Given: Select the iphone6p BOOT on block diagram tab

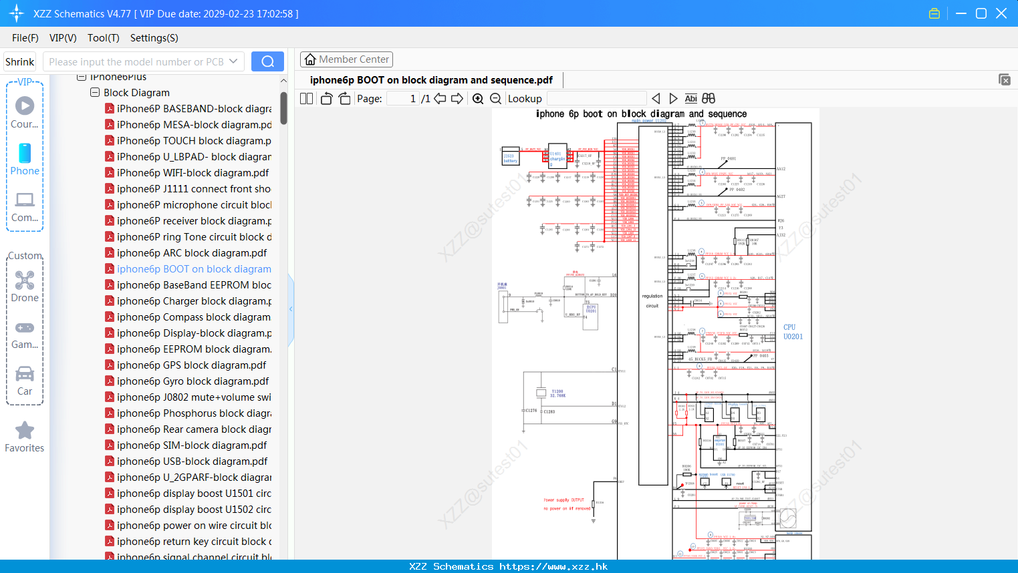Looking at the screenshot, I should [431, 80].
